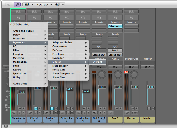The width and height of the screenshot is (177, 128).
Task: Click the stereo format icon on Class2 strip
Action: tap(30, 112)
